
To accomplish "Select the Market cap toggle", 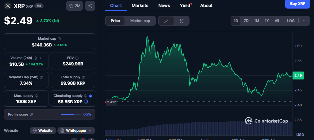I will click(x=140, y=21).
